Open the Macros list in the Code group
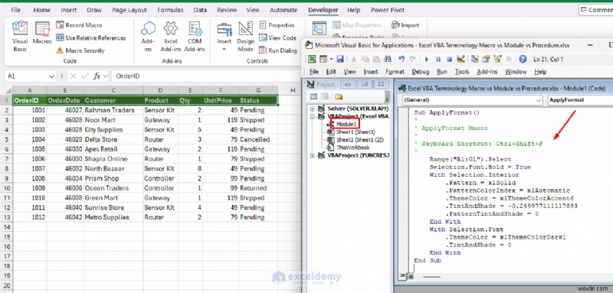This screenshot has height=293, width=613. click(x=42, y=33)
